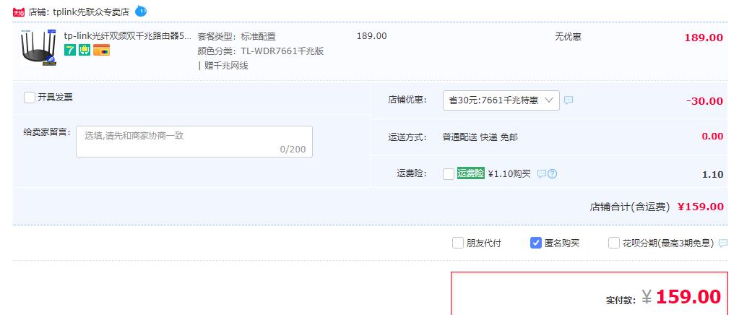Image resolution: width=739 pixels, height=315 pixels.
Task: Open the router product thumbnail
Action: pyautogui.click(x=38, y=48)
